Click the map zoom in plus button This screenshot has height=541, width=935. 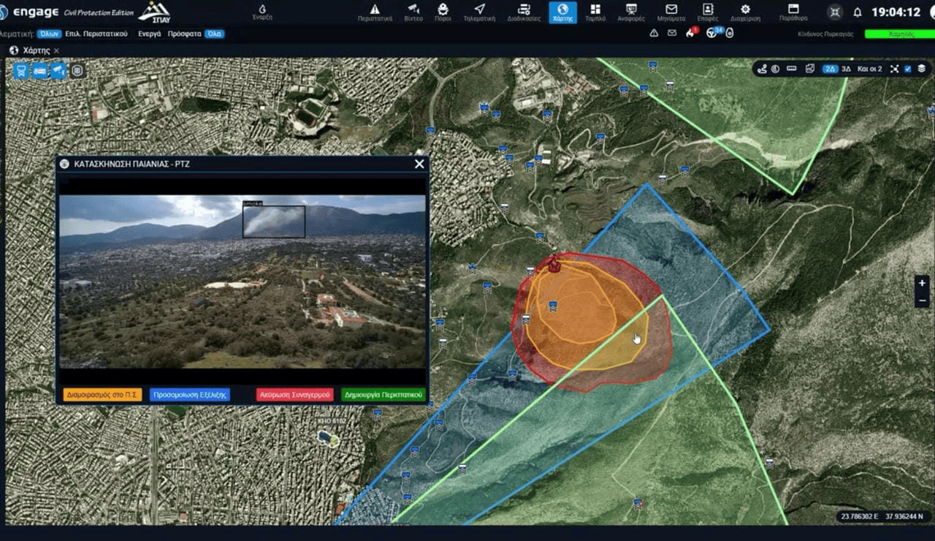(922, 283)
